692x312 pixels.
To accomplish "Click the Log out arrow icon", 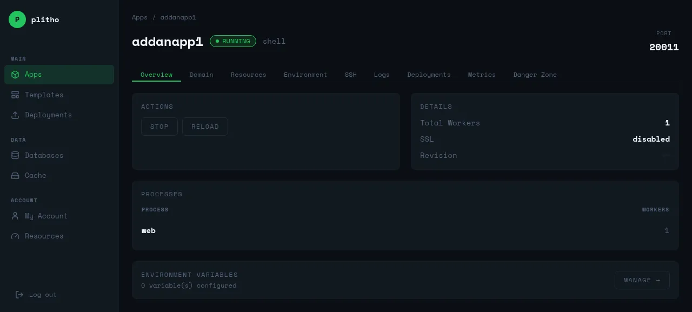I will [x=19, y=295].
